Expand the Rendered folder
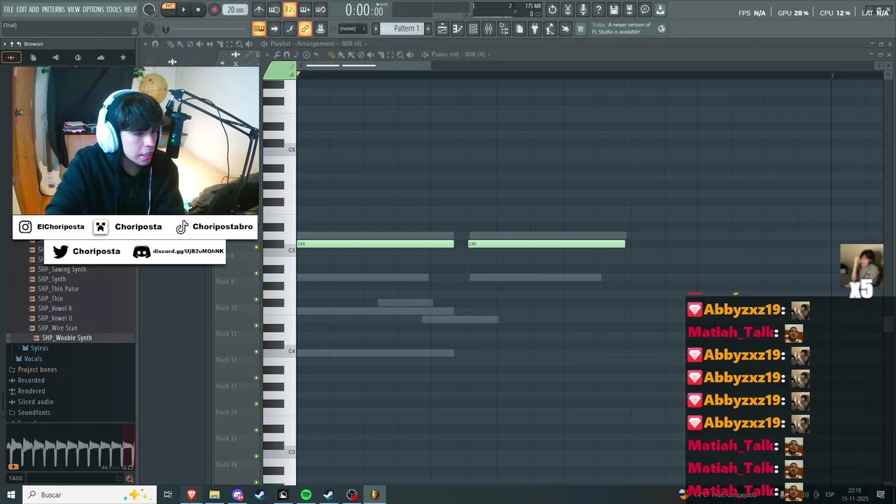Viewport: 896px width, 504px height. 31,391
